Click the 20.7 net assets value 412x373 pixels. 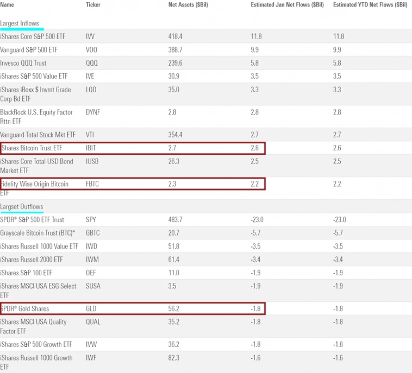[x=174, y=233]
